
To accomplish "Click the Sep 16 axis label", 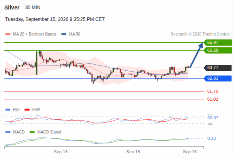I will 190,152.
